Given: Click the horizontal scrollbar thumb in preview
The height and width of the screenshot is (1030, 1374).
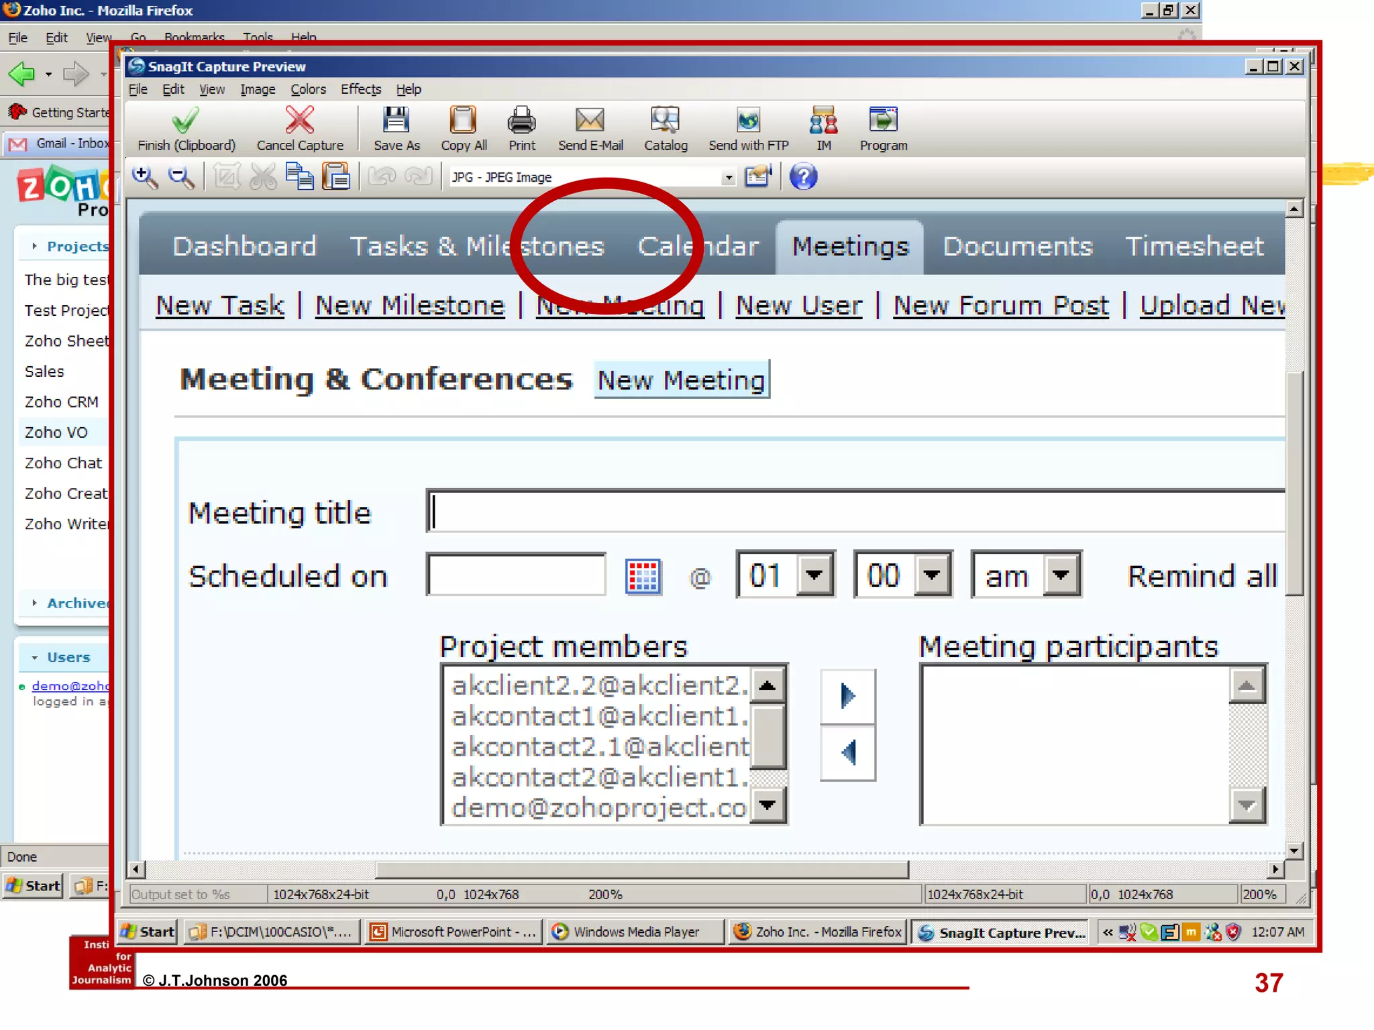Looking at the screenshot, I should 641,870.
